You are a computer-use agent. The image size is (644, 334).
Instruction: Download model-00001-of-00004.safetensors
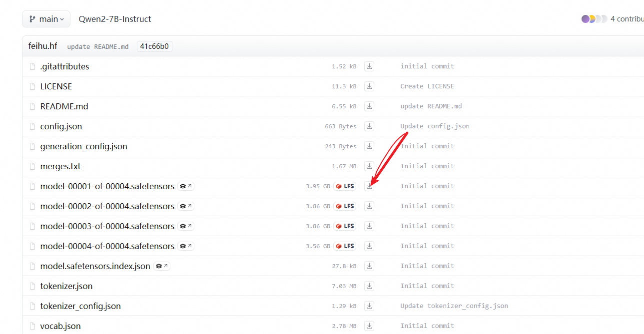(369, 186)
